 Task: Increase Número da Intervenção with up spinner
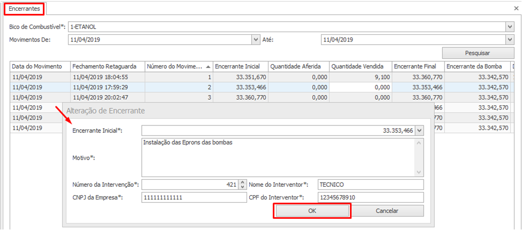click(243, 182)
